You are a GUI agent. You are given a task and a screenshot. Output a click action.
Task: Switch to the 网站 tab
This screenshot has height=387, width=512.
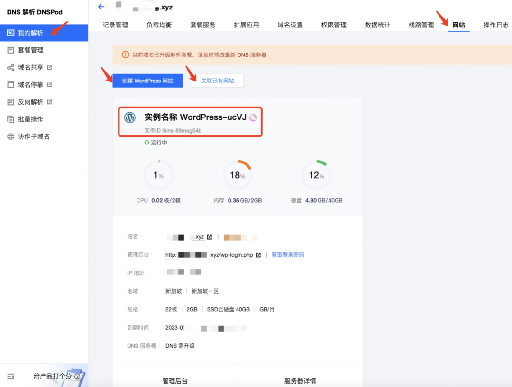pyautogui.click(x=458, y=25)
